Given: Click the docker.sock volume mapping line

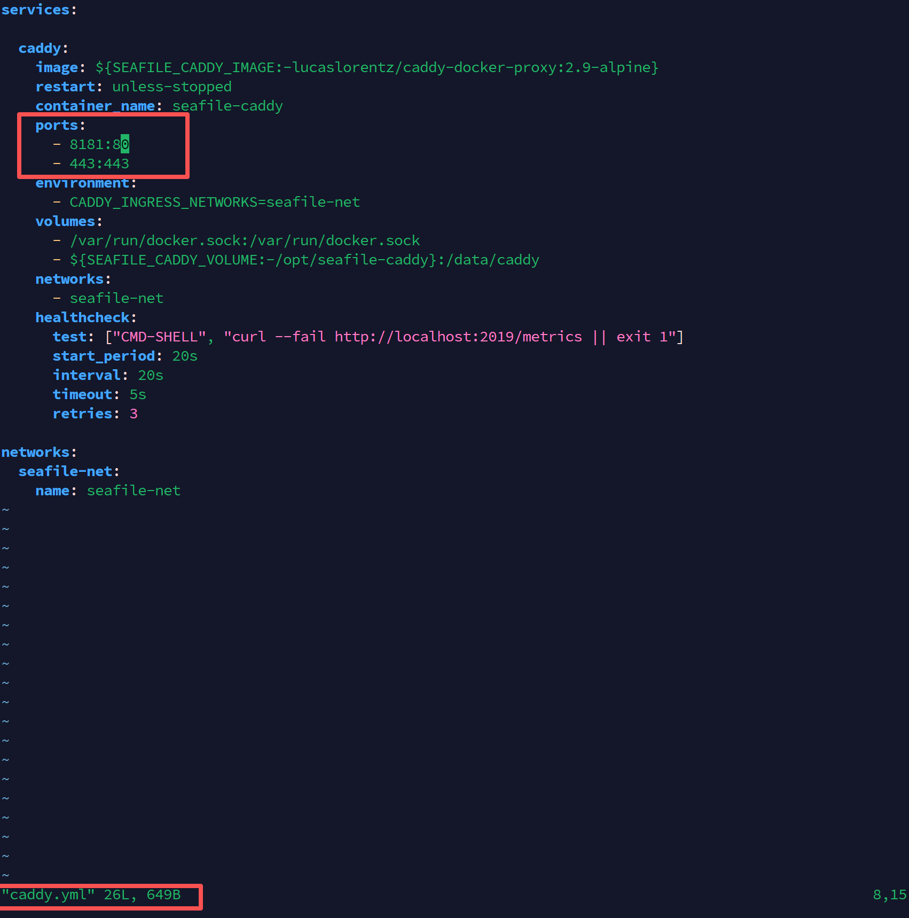Looking at the screenshot, I should click(244, 241).
